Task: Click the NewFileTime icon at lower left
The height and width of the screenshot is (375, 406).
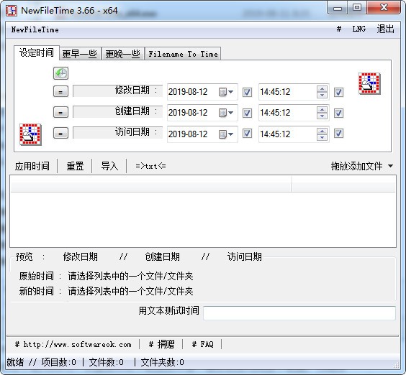Action: pyautogui.click(x=30, y=134)
